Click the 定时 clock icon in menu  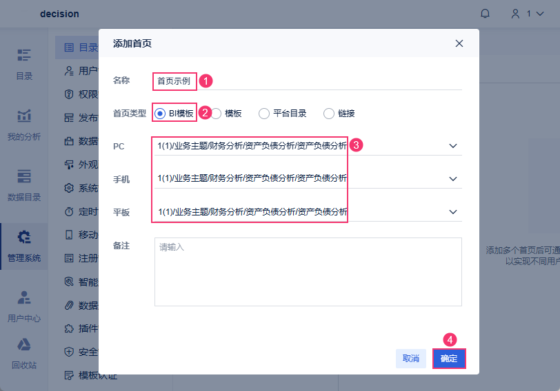69,212
